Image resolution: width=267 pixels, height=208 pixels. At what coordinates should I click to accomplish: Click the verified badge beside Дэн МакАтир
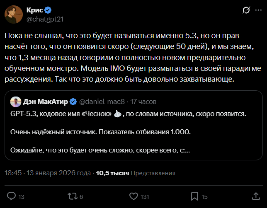(x=73, y=102)
